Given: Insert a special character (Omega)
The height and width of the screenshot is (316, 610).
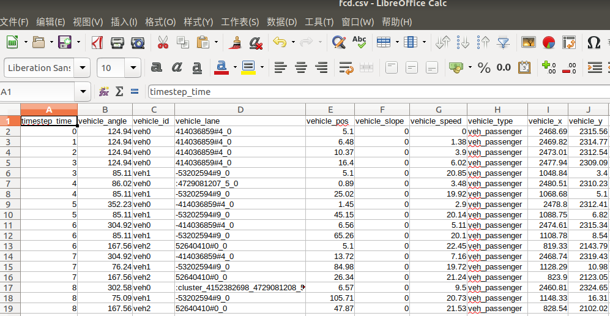Looking at the screenshot, I should (593, 42).
